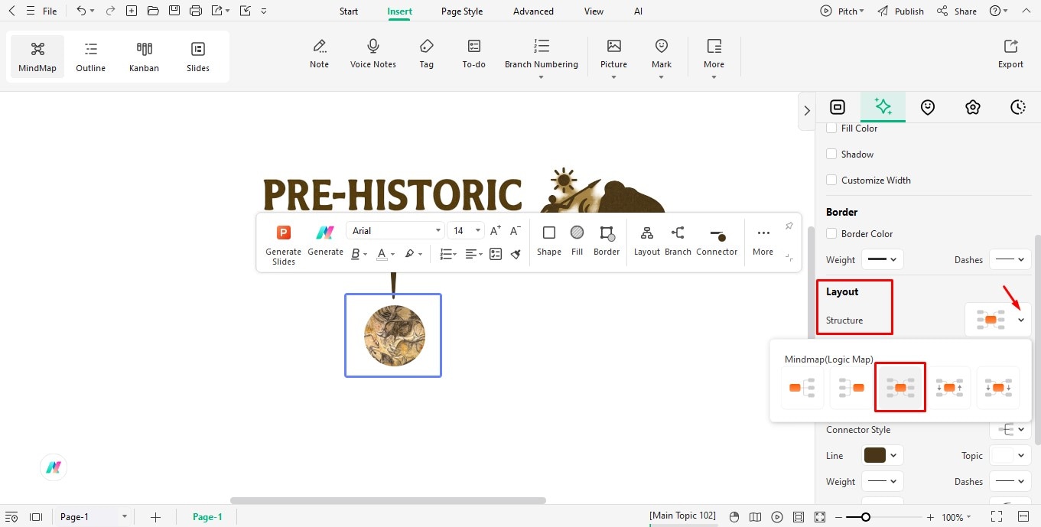The width and height of the screenshot is (1041, 527).
Task: Open Fill options in floating toolbar
Action: [x=577, y=240]
